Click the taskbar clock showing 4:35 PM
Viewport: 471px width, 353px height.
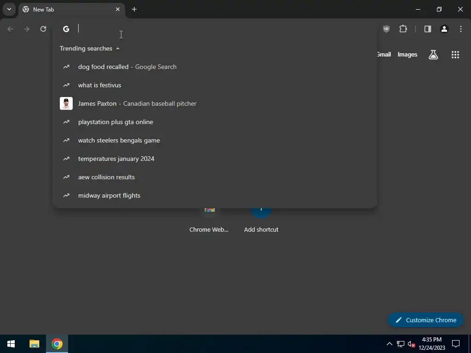click(x=431, y=344)
